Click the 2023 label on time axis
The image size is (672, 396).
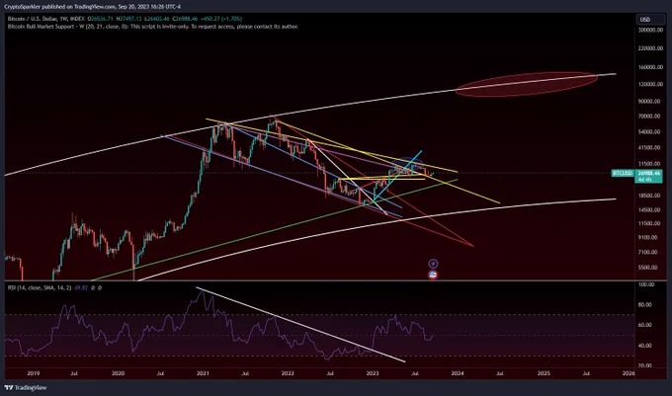point(373,373)
